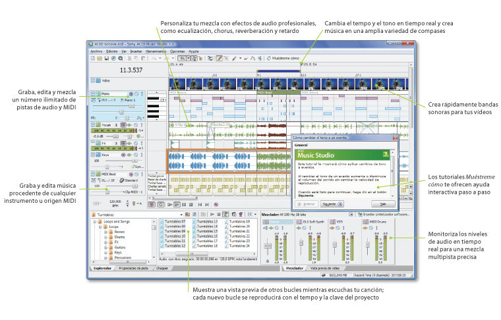This screenshot has width=501, height=320.
Task: Switch to the Chopper tab
Action: tap(162, 269)
